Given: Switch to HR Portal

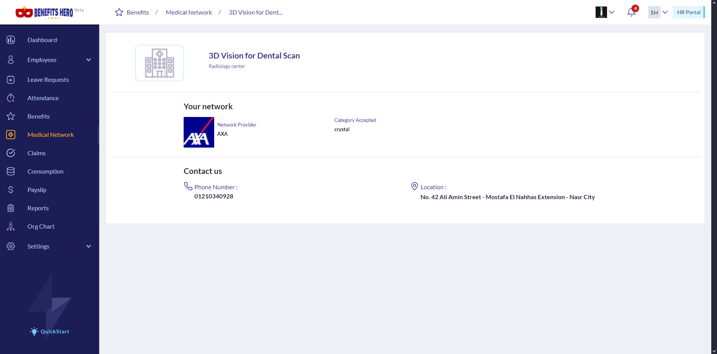Looking at the screenshot, I should [x=688, y=12].
